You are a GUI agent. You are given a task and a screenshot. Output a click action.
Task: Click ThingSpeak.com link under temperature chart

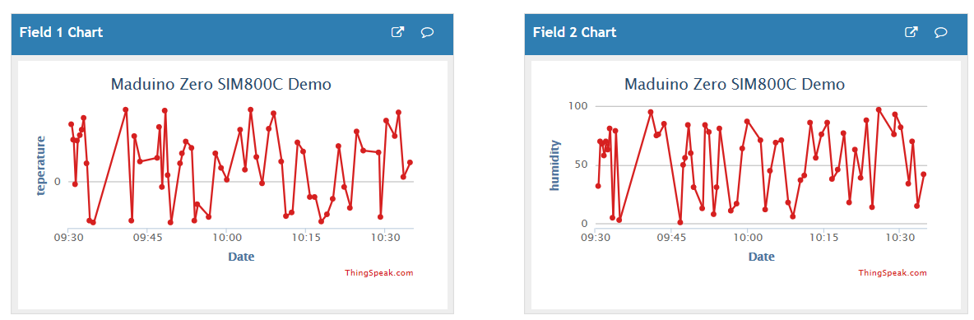(379, 273)
